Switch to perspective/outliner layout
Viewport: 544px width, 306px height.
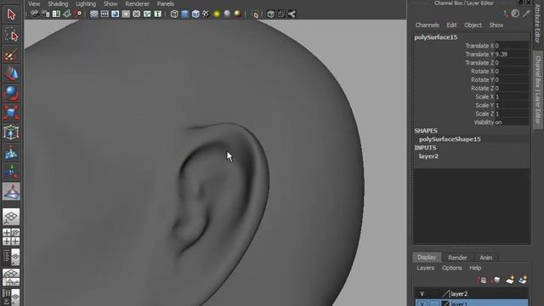pyautogui.click(x=11, y=257)
